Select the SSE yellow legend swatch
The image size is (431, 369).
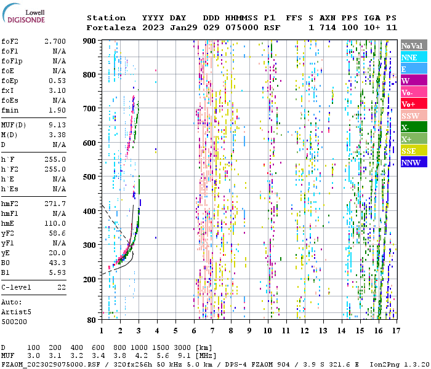pyautogui.click(x=414, y=151)
